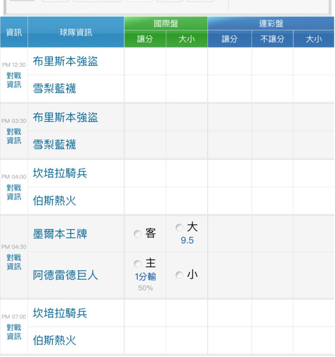Click 讓分 column under 國際盤
This screenshot has width=335, height=357.
pos(145,39)
